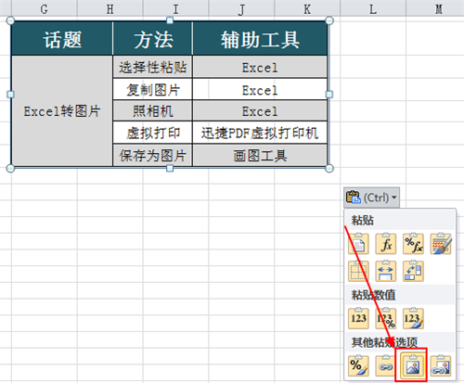Choose the Formatting-only paste icon (% brush)

tap(358, 365)
